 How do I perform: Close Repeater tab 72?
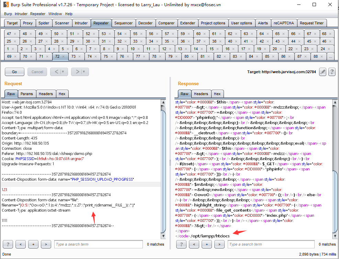coord(63,56)
